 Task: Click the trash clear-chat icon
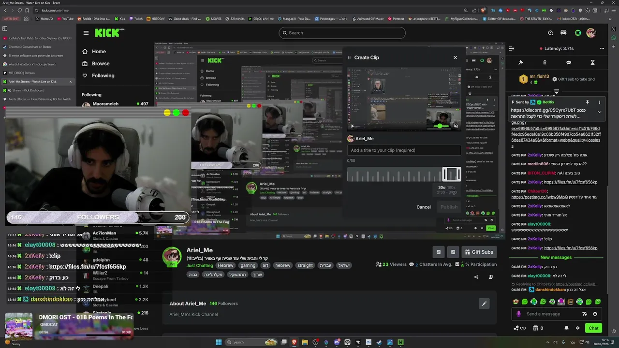(545, 62)
